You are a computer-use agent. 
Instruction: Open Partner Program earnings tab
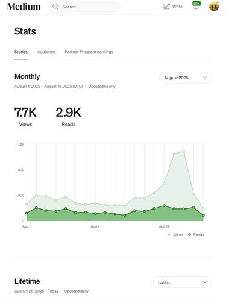[89, 52]
